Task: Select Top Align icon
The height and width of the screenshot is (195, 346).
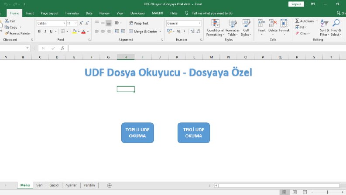Action: point(97,23)
